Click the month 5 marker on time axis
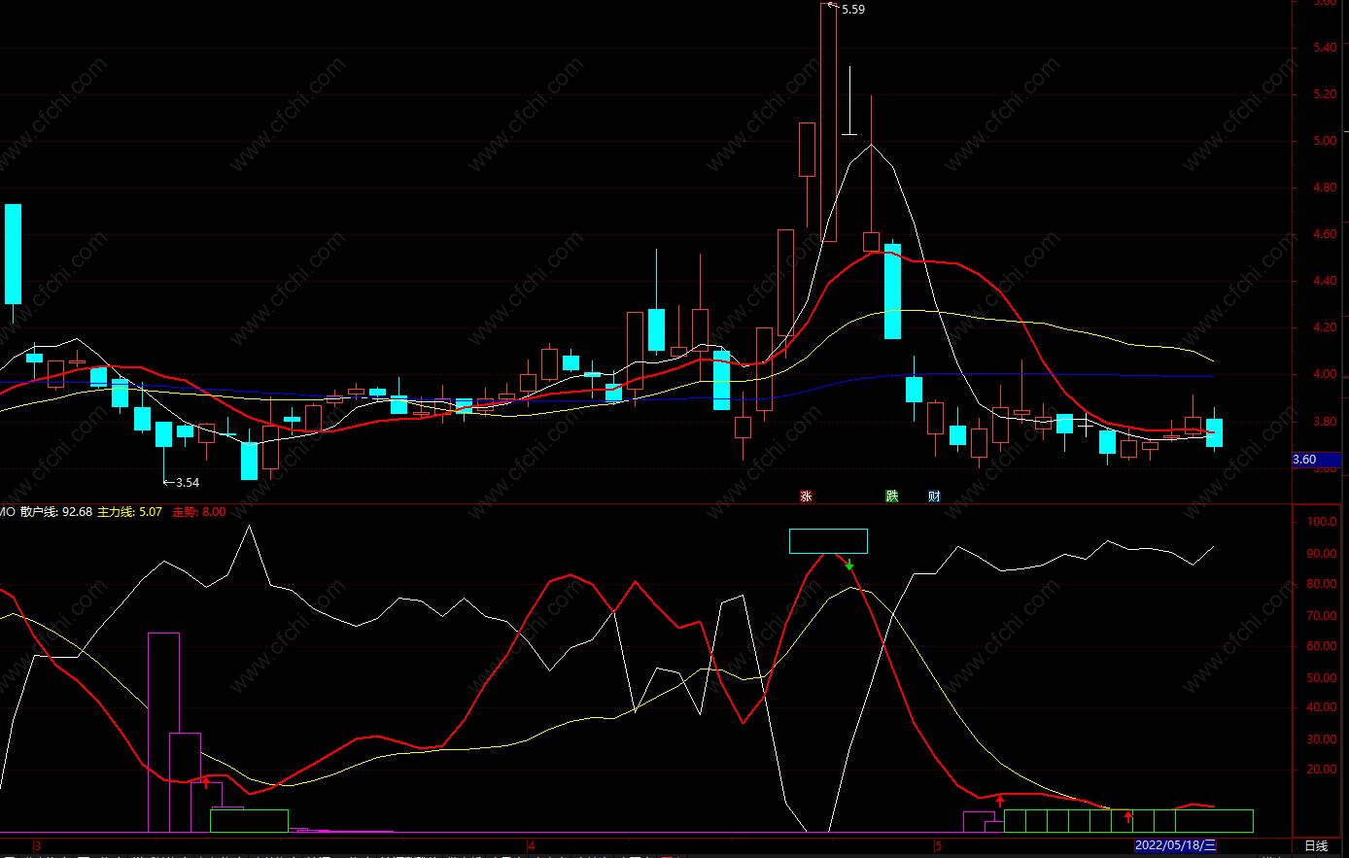1349x858 pixels. click(939, 845)
